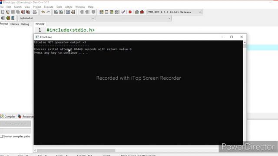Click the disabled compile button in Compiler panel
Image resolution: width=278 pixels, height=156 pixels.
16,123
